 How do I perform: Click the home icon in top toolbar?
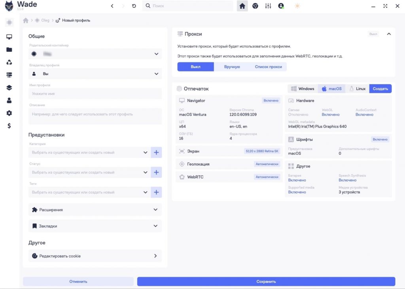pyautogui.click(x=242, y=6)
